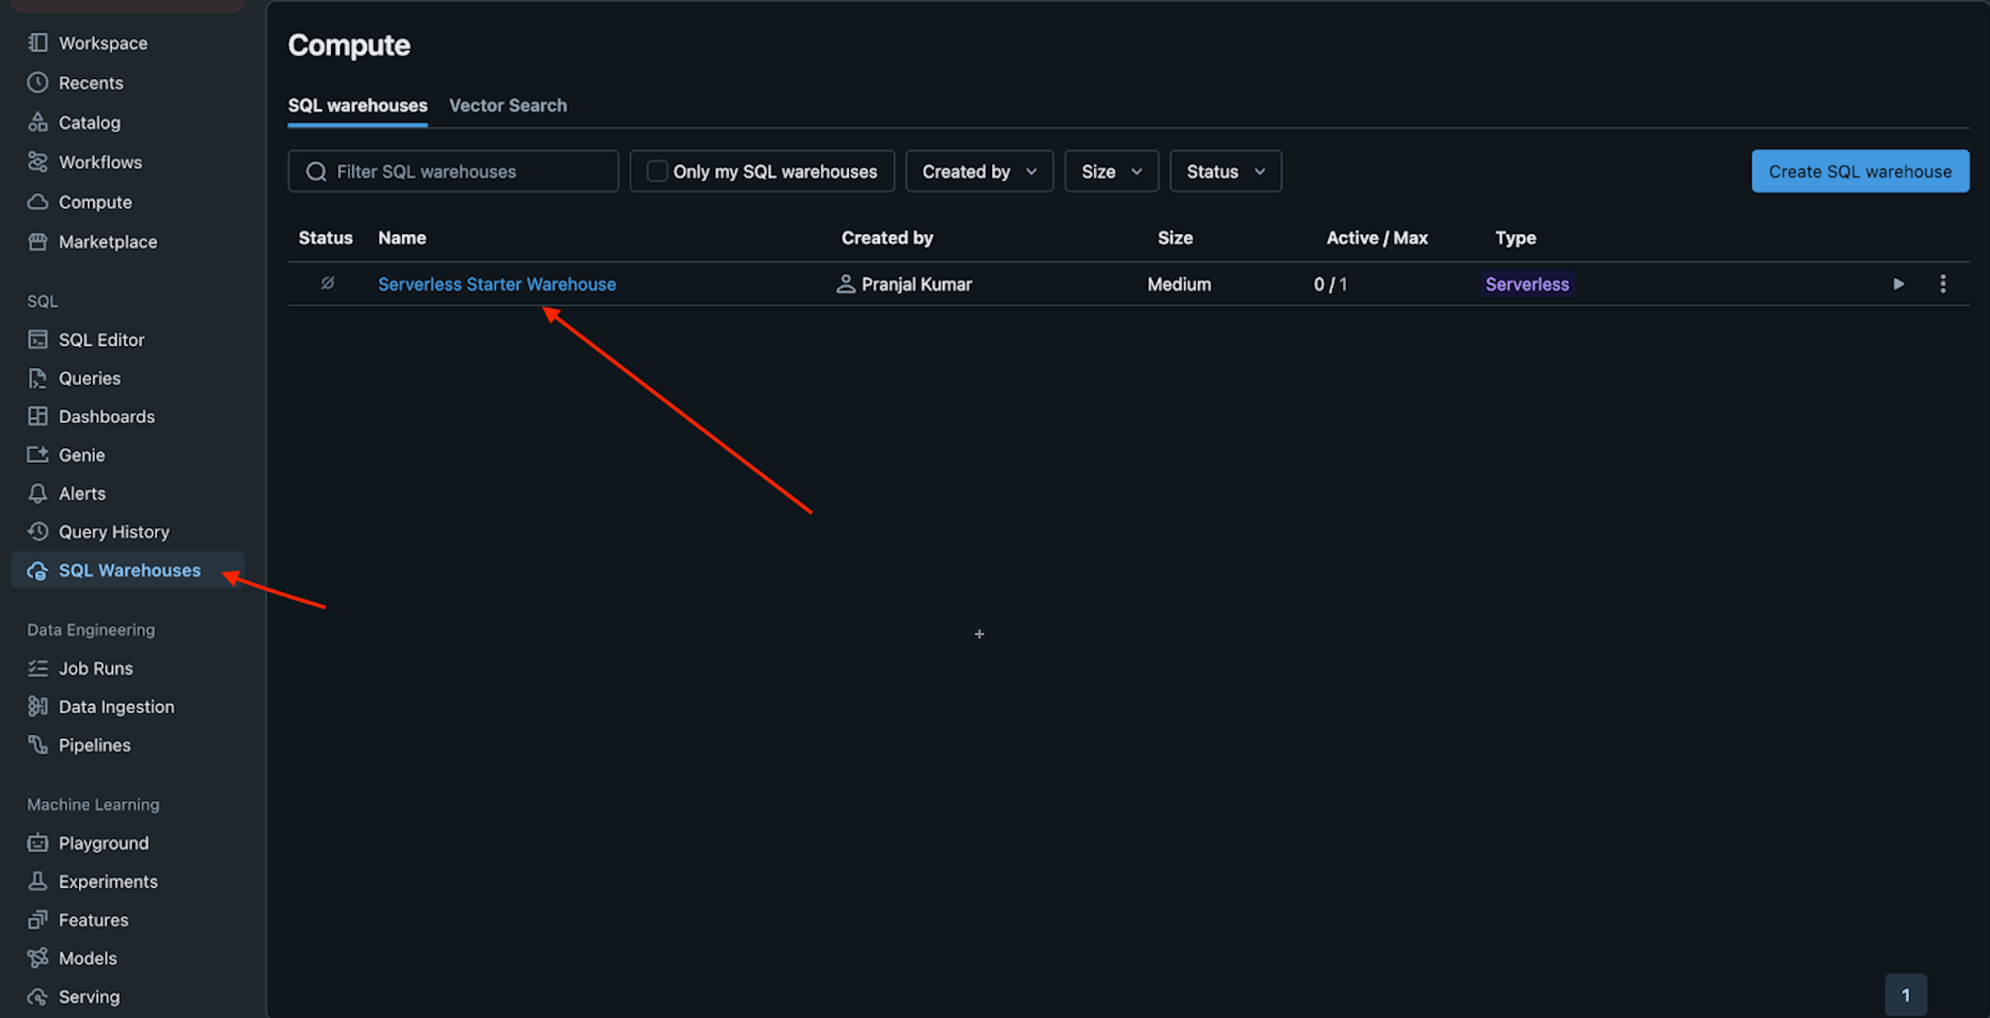Click Create SQL warehouse button
Viewport: 1990px width, 1018px height.
pyautogui.click(x=1859, y=171)
